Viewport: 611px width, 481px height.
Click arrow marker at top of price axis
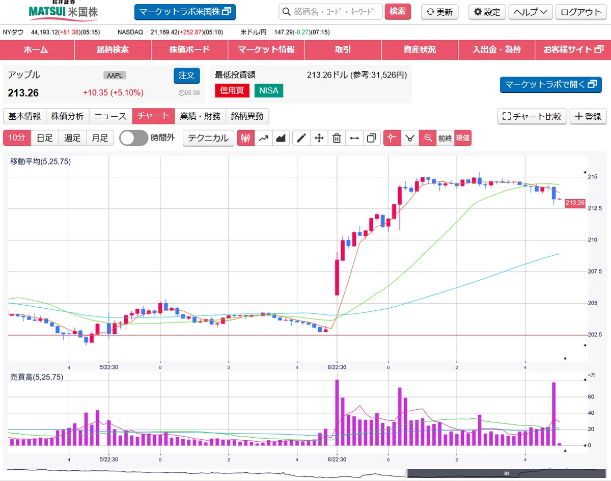[585, 172]
